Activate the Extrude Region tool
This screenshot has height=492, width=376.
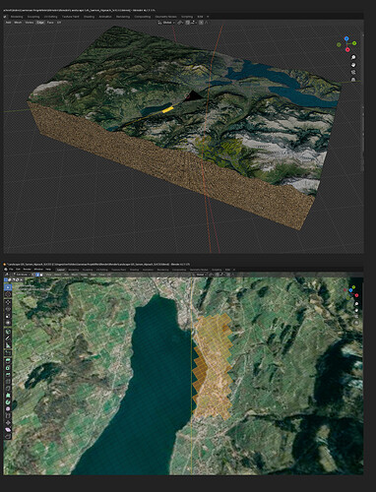8,360
